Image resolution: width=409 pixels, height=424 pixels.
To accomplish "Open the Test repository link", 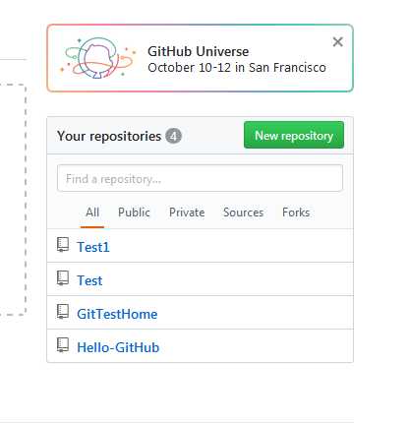I will pos(89,280).
